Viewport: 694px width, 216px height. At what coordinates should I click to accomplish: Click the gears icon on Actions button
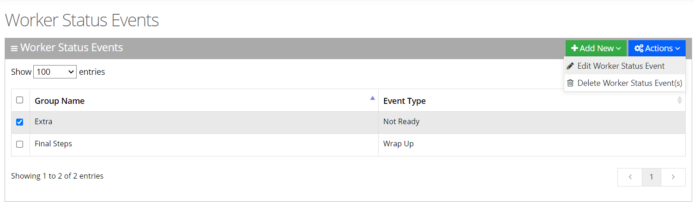coord(639,48)
